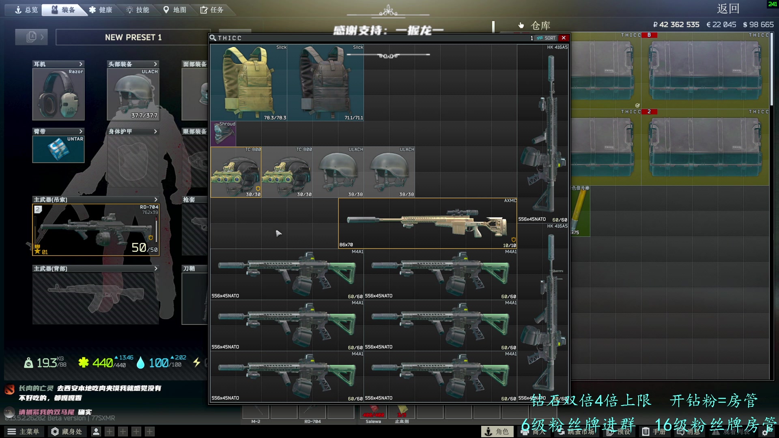Click the stash scrollbar on right edge
This screenshot has width=779, height=438.
coord(772,69)
